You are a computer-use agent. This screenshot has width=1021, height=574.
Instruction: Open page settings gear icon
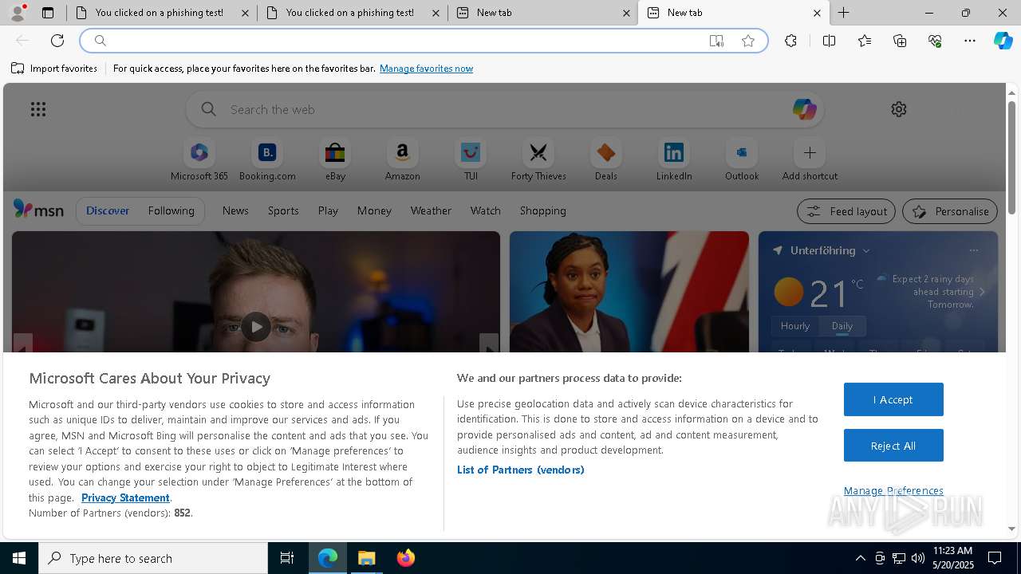coord(899,109)
